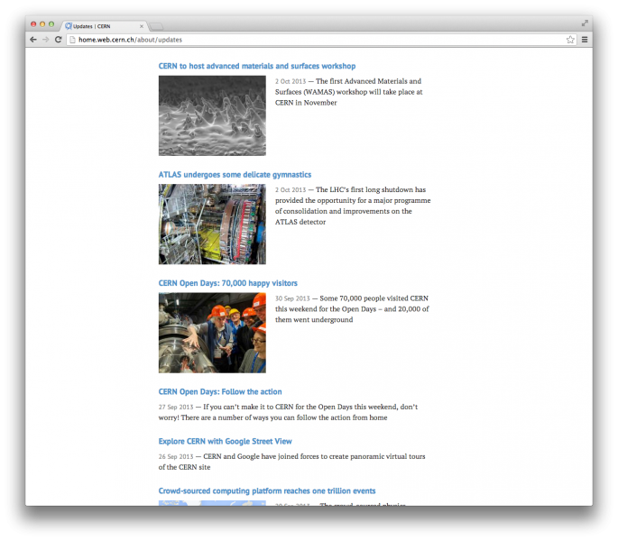The height and width of the screenshot is (541, 618).
Task: Open 'CERN Open Days: Follow the action'
Action: (x=220, y=391)
